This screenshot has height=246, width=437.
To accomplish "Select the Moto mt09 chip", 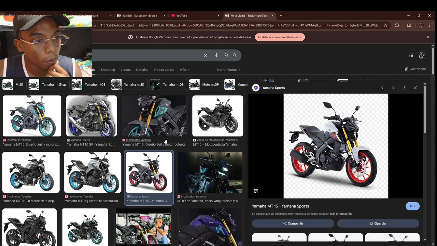I will (206, 84).
